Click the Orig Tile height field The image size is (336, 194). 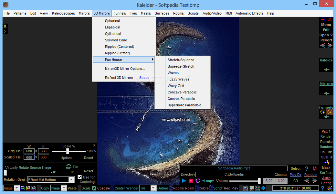44,151
